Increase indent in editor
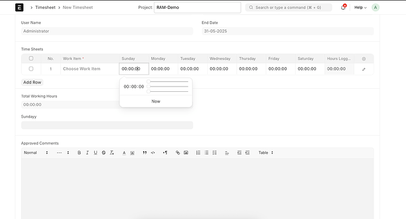The image size is (406, 219). click(248, 152)
